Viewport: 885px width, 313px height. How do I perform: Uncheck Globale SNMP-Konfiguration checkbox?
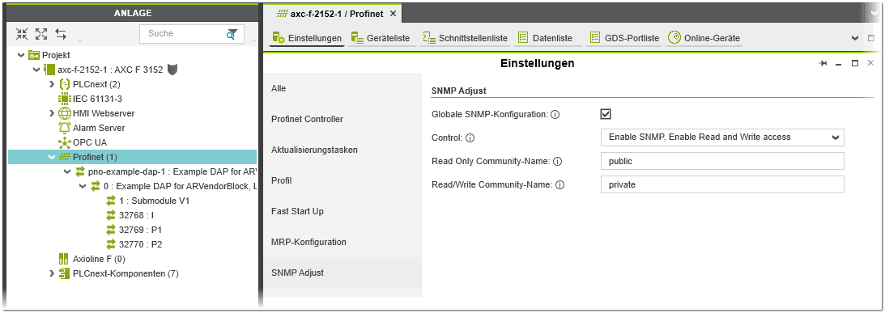606,114
